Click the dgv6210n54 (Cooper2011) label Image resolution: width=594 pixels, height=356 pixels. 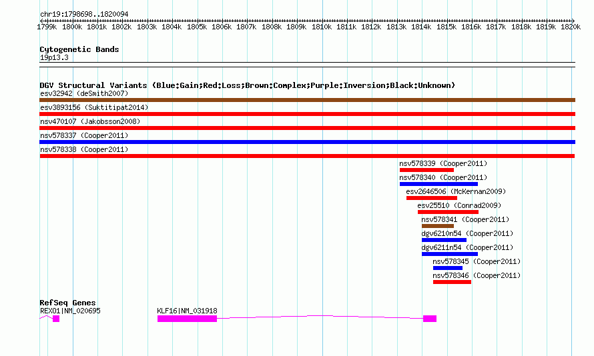point(467,233)
